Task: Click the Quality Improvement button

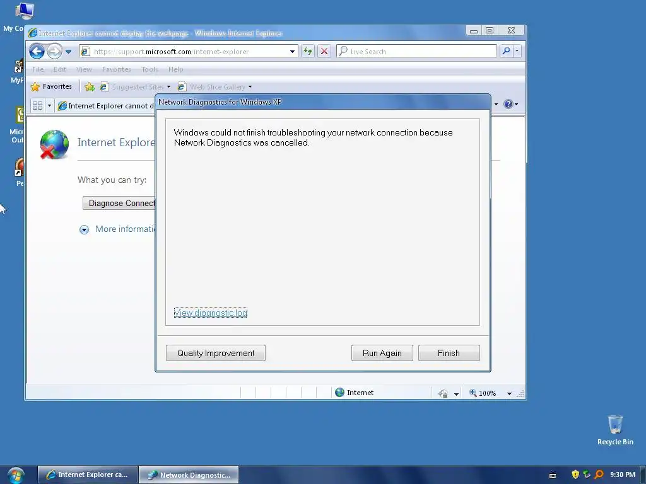Action: pos(216,353)
